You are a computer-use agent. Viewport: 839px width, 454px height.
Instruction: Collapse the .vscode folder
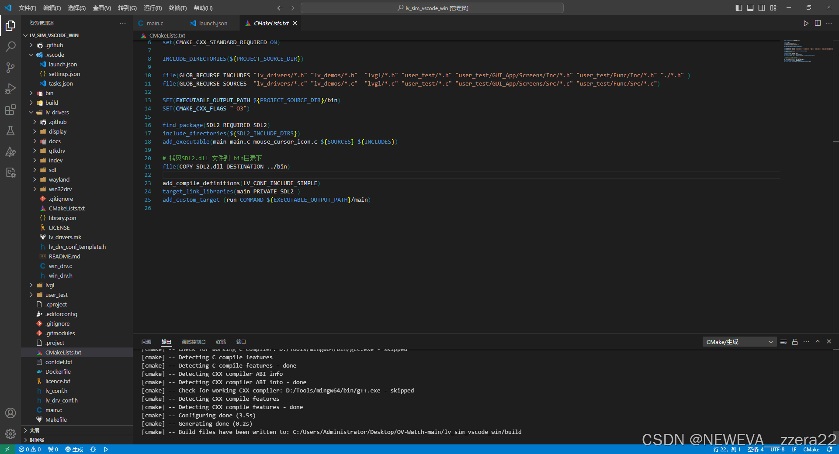[x=31, y=55]
